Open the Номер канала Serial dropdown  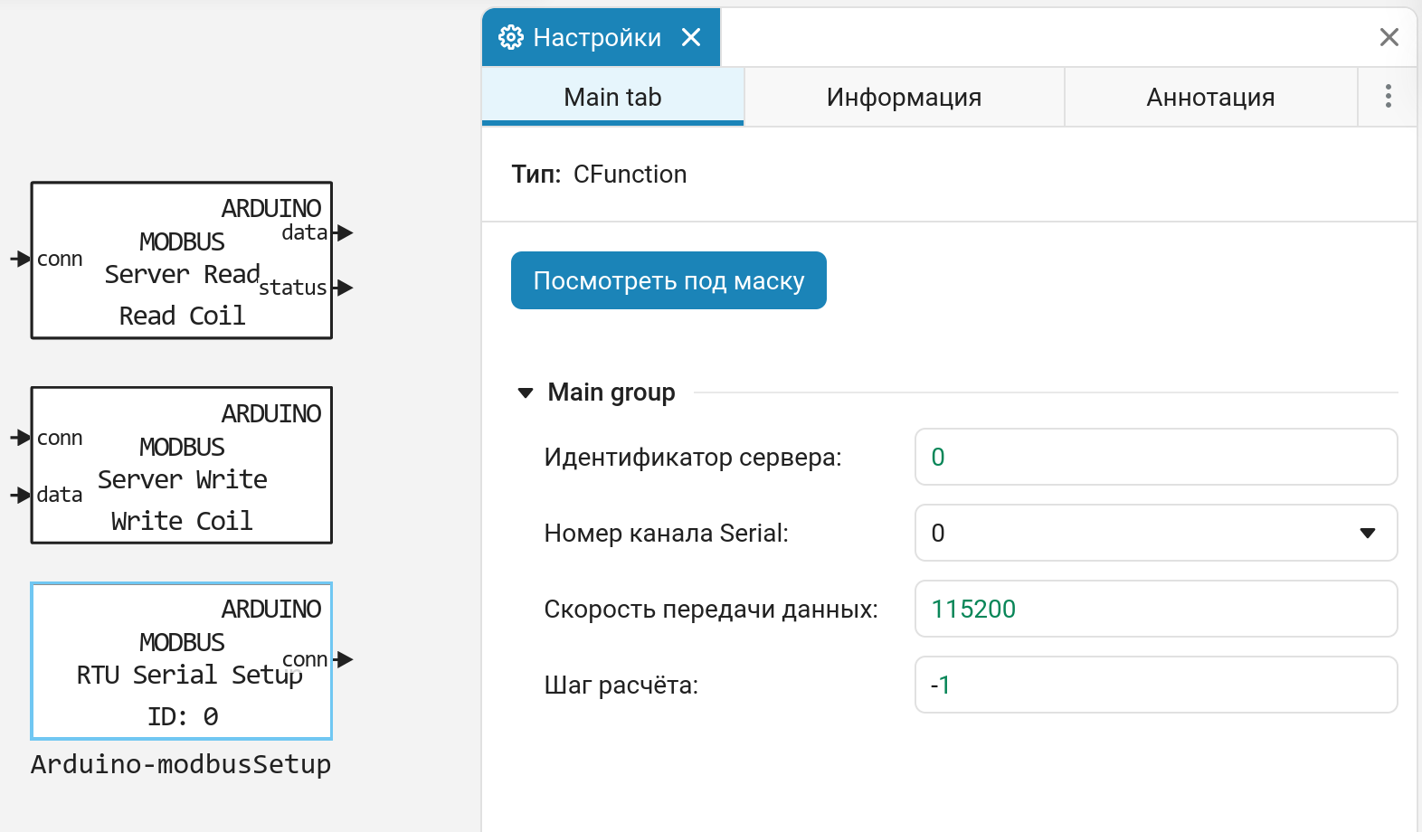click(1156, 533)
